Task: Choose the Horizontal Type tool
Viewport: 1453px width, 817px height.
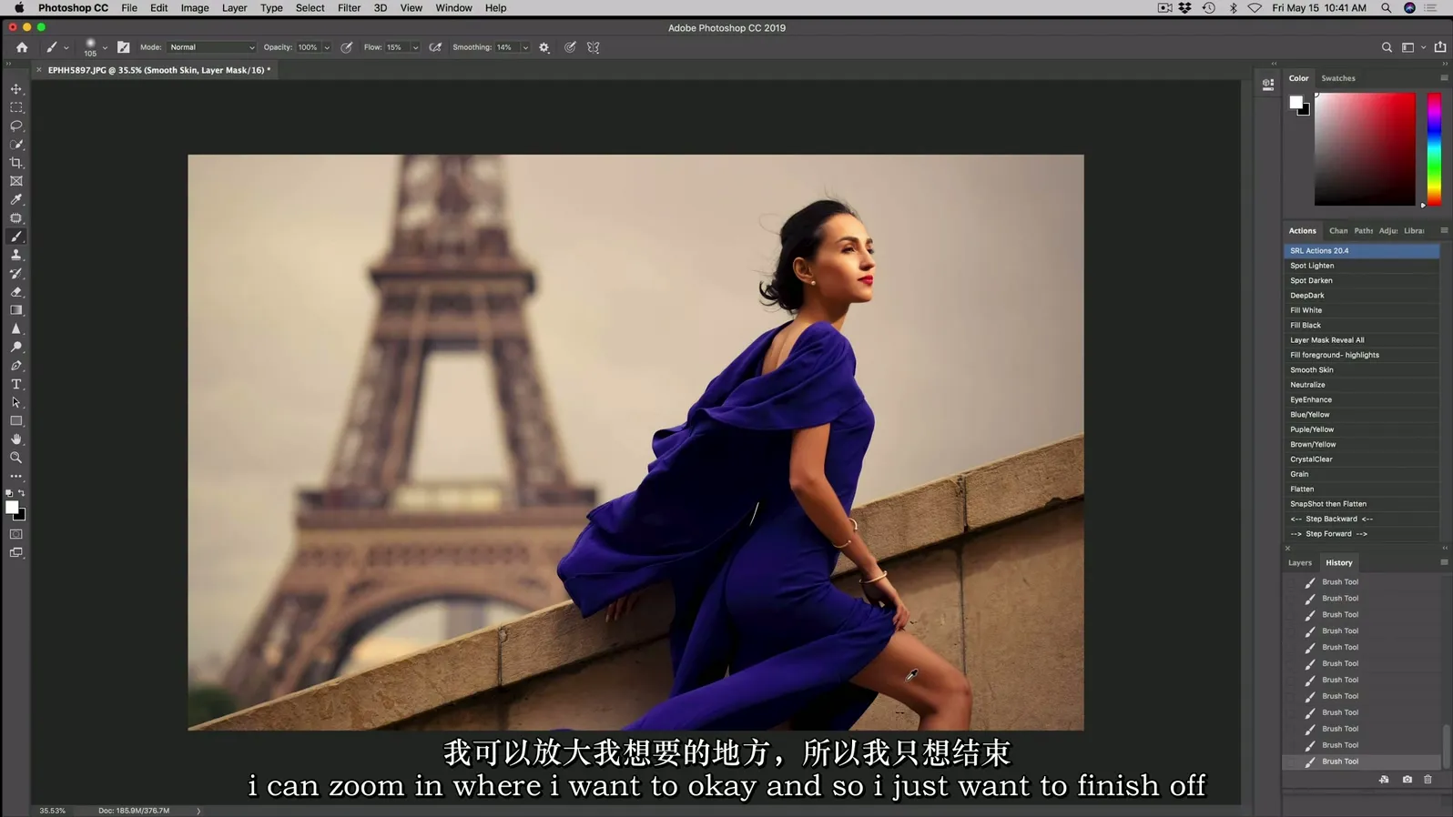Action: [x=16, y=385]
